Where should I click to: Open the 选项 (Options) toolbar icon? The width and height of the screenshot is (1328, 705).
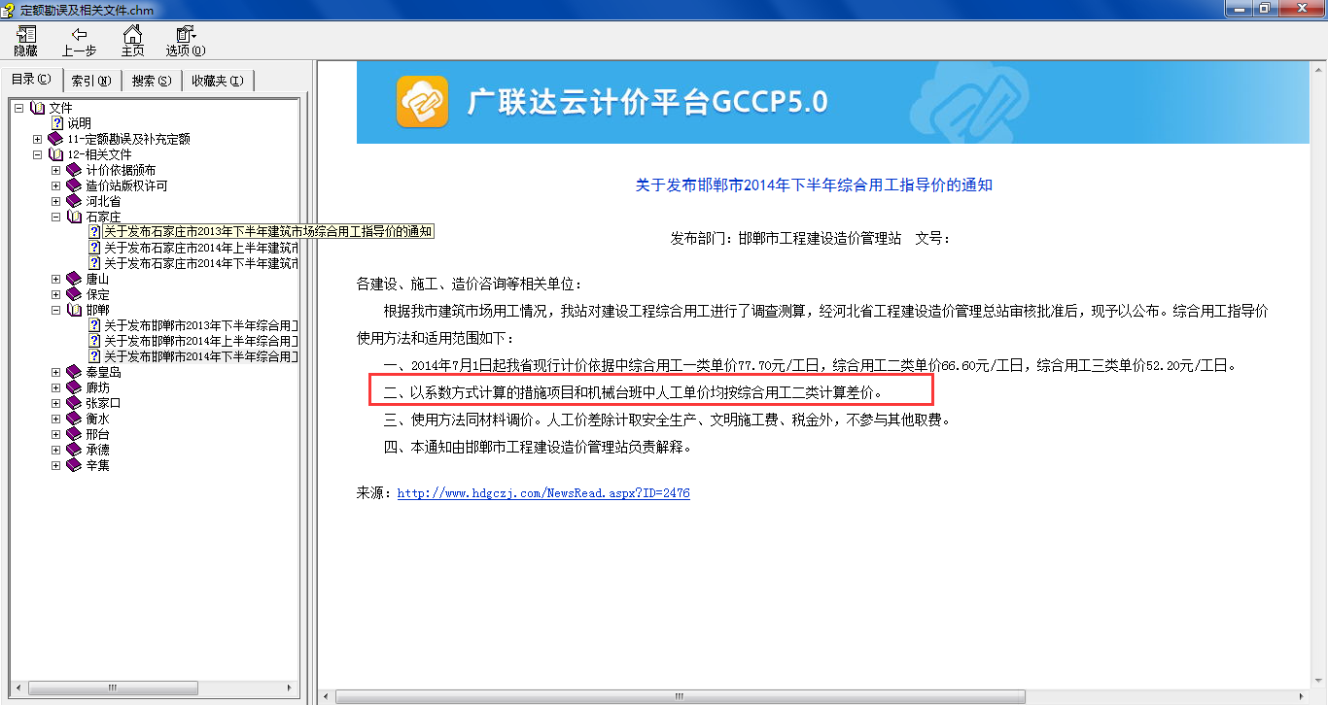(186, 34)
